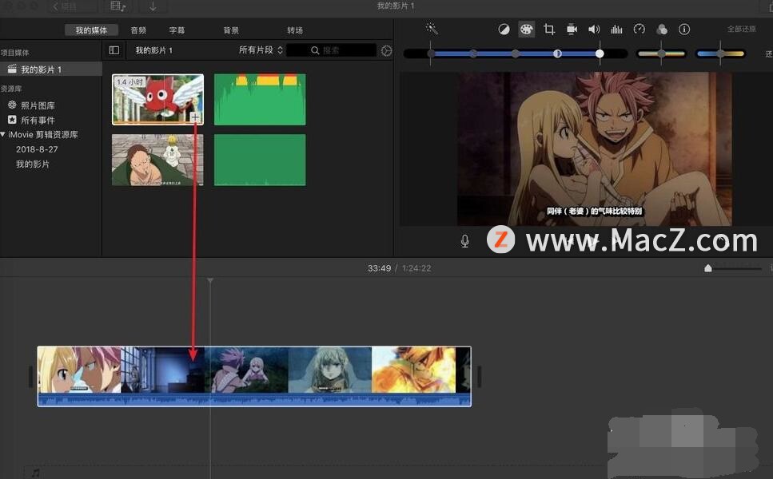Open the stabilization camera icon
This screenshot has height=479, width=773.
point(572,30)
